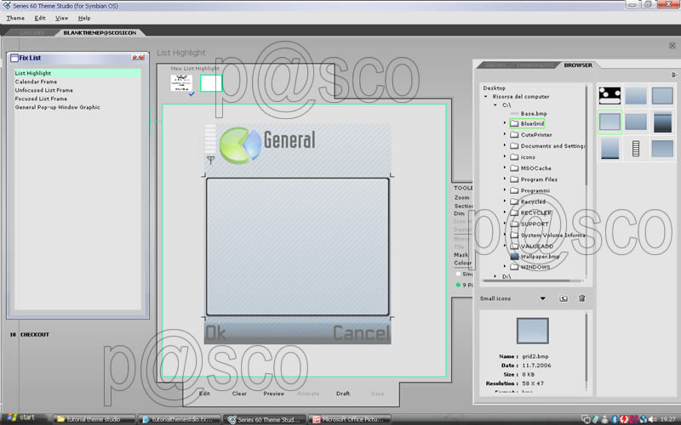Click the Clear button

click(239, 394)
